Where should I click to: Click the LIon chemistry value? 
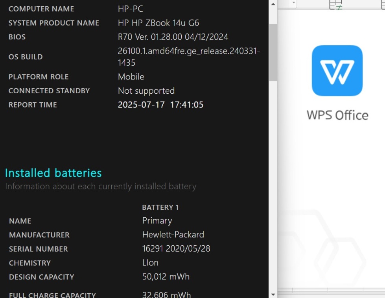click(x=150, y=263)
